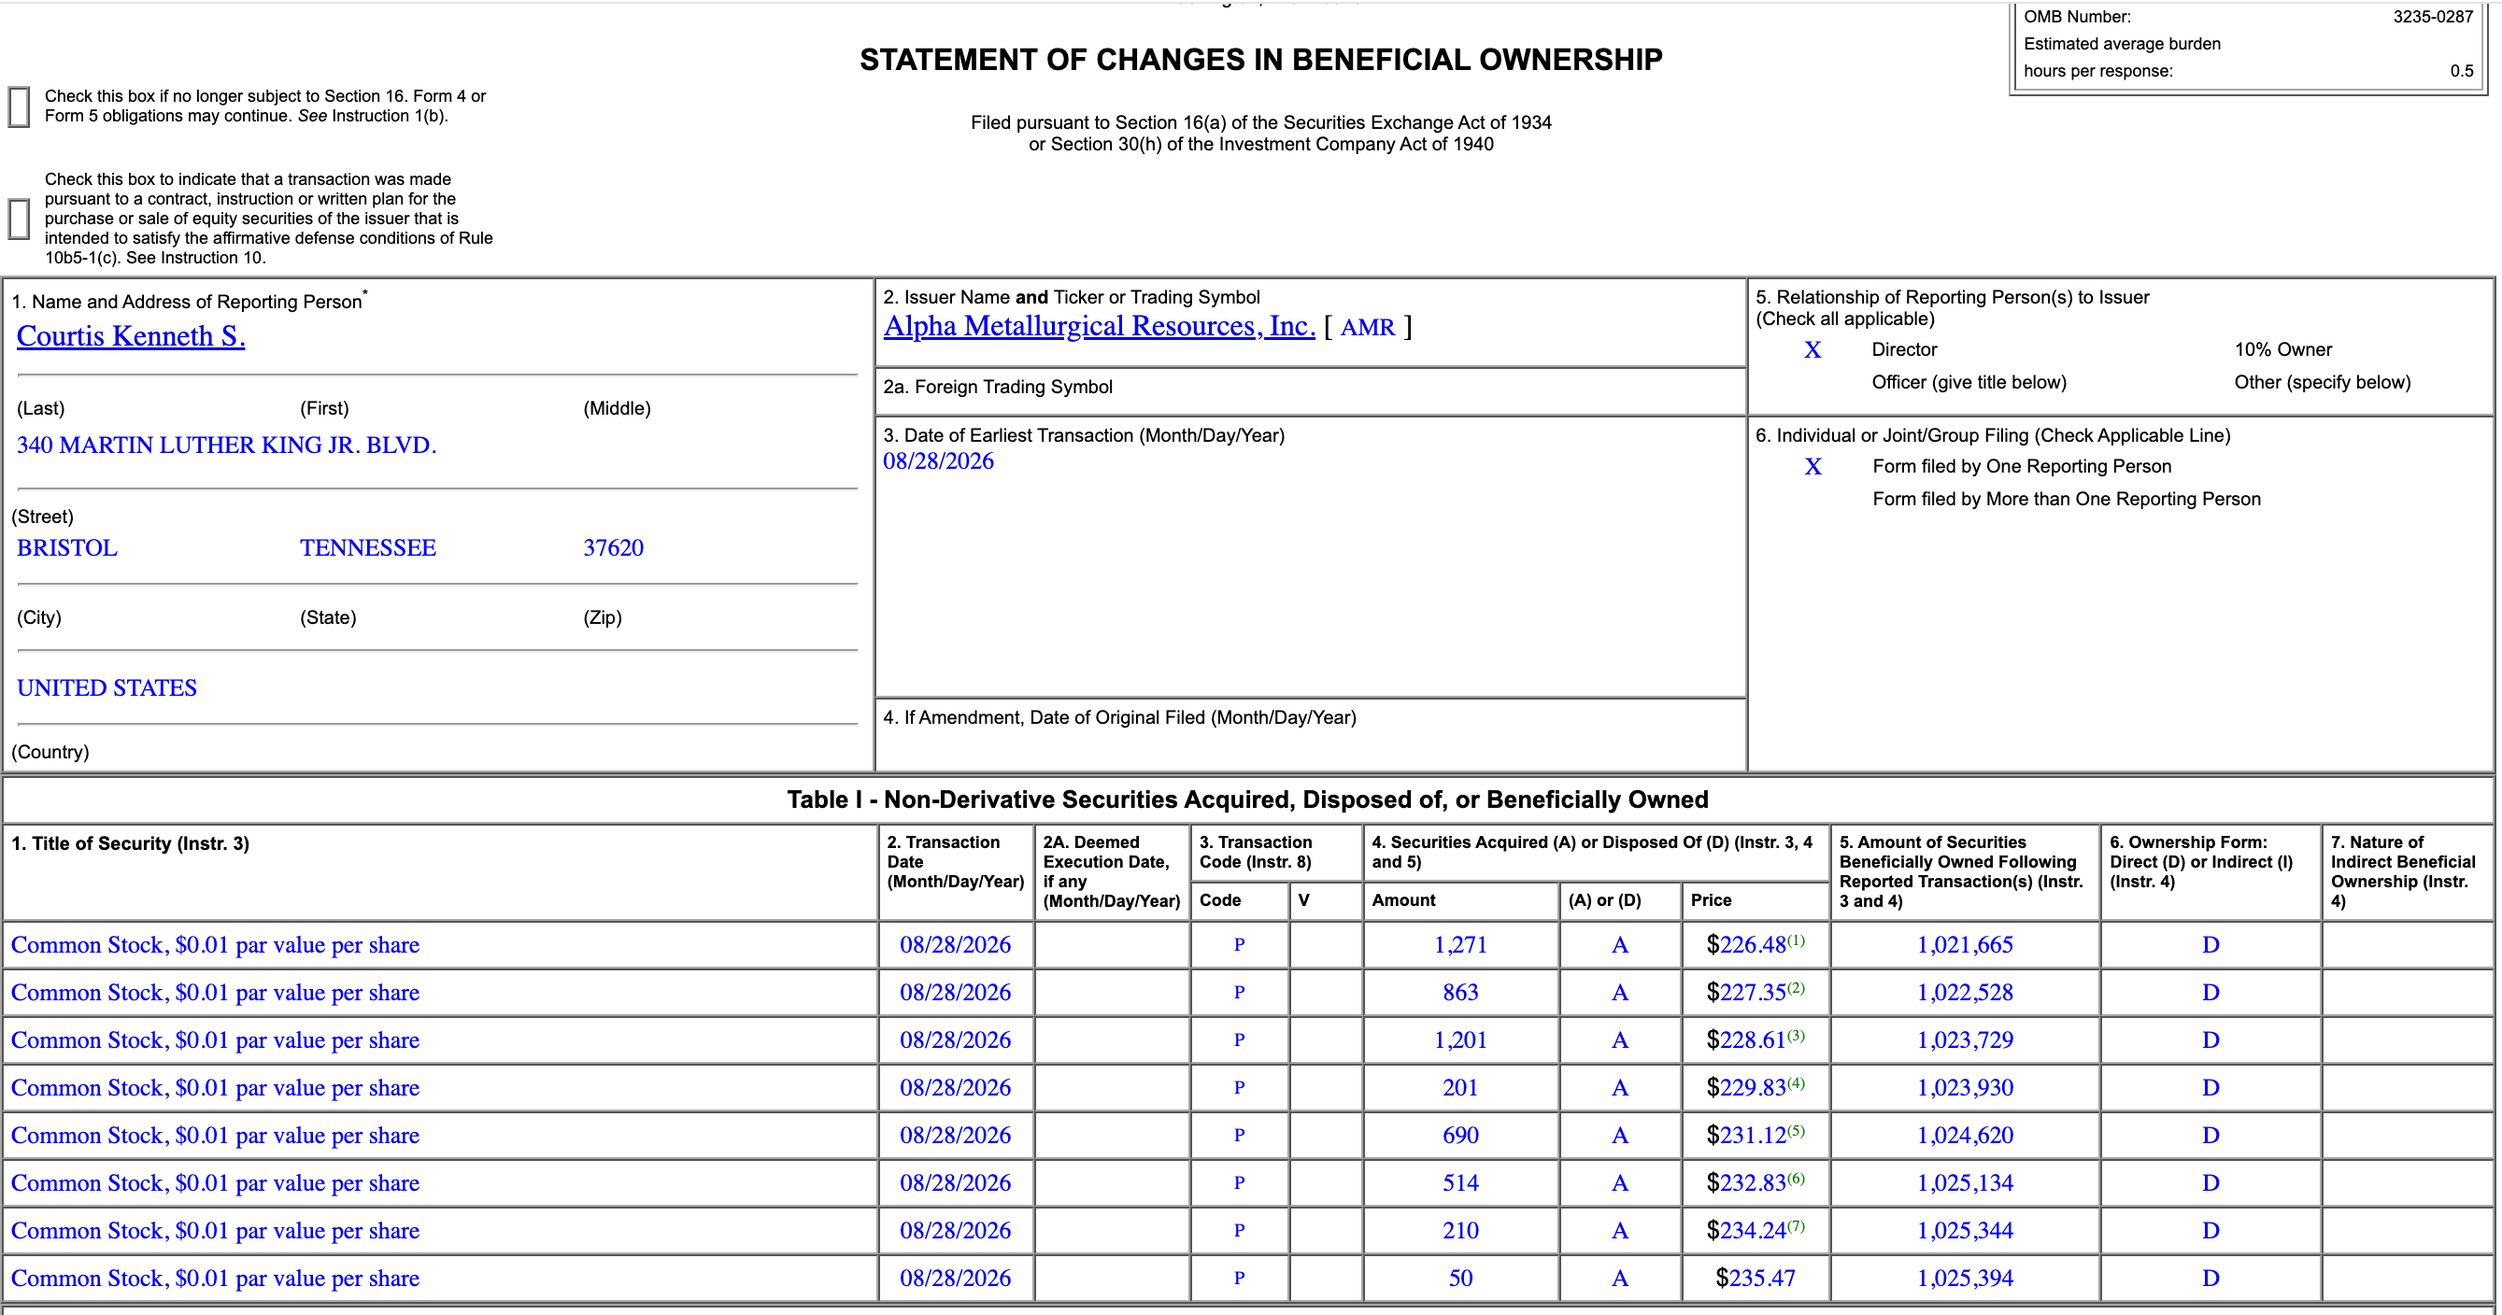Tick the Rule 10b5-1(c) plan checkbox

point(20,219)
